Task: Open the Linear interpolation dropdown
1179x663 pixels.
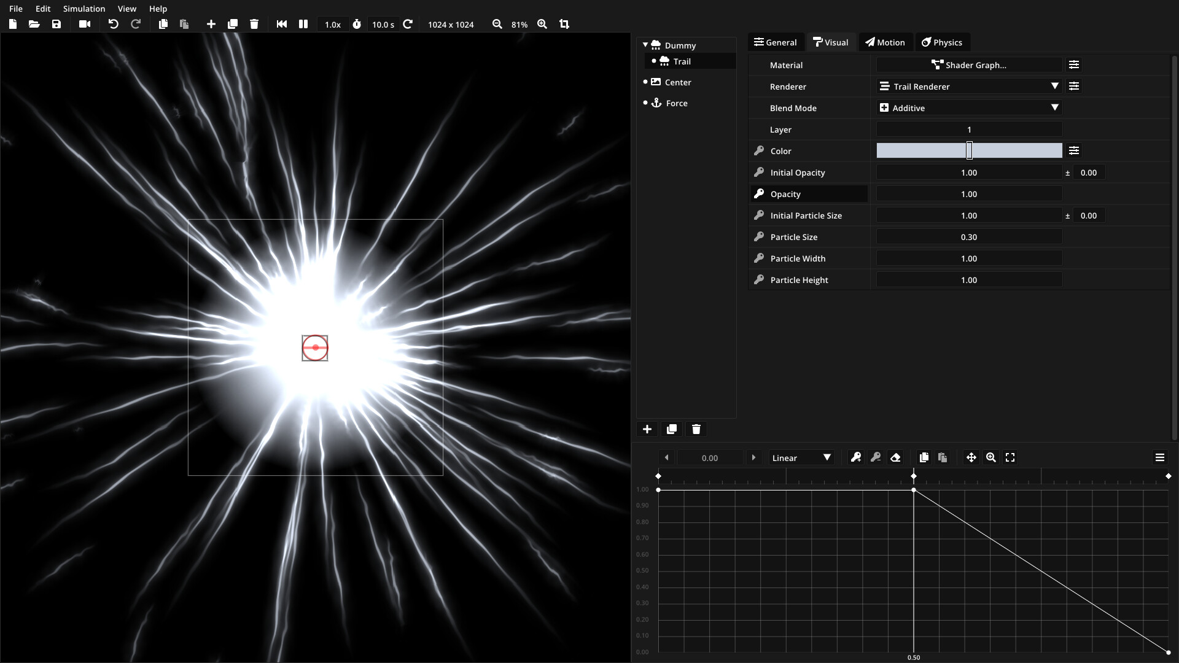Action: pyautogui.click(x=801, y=458)
